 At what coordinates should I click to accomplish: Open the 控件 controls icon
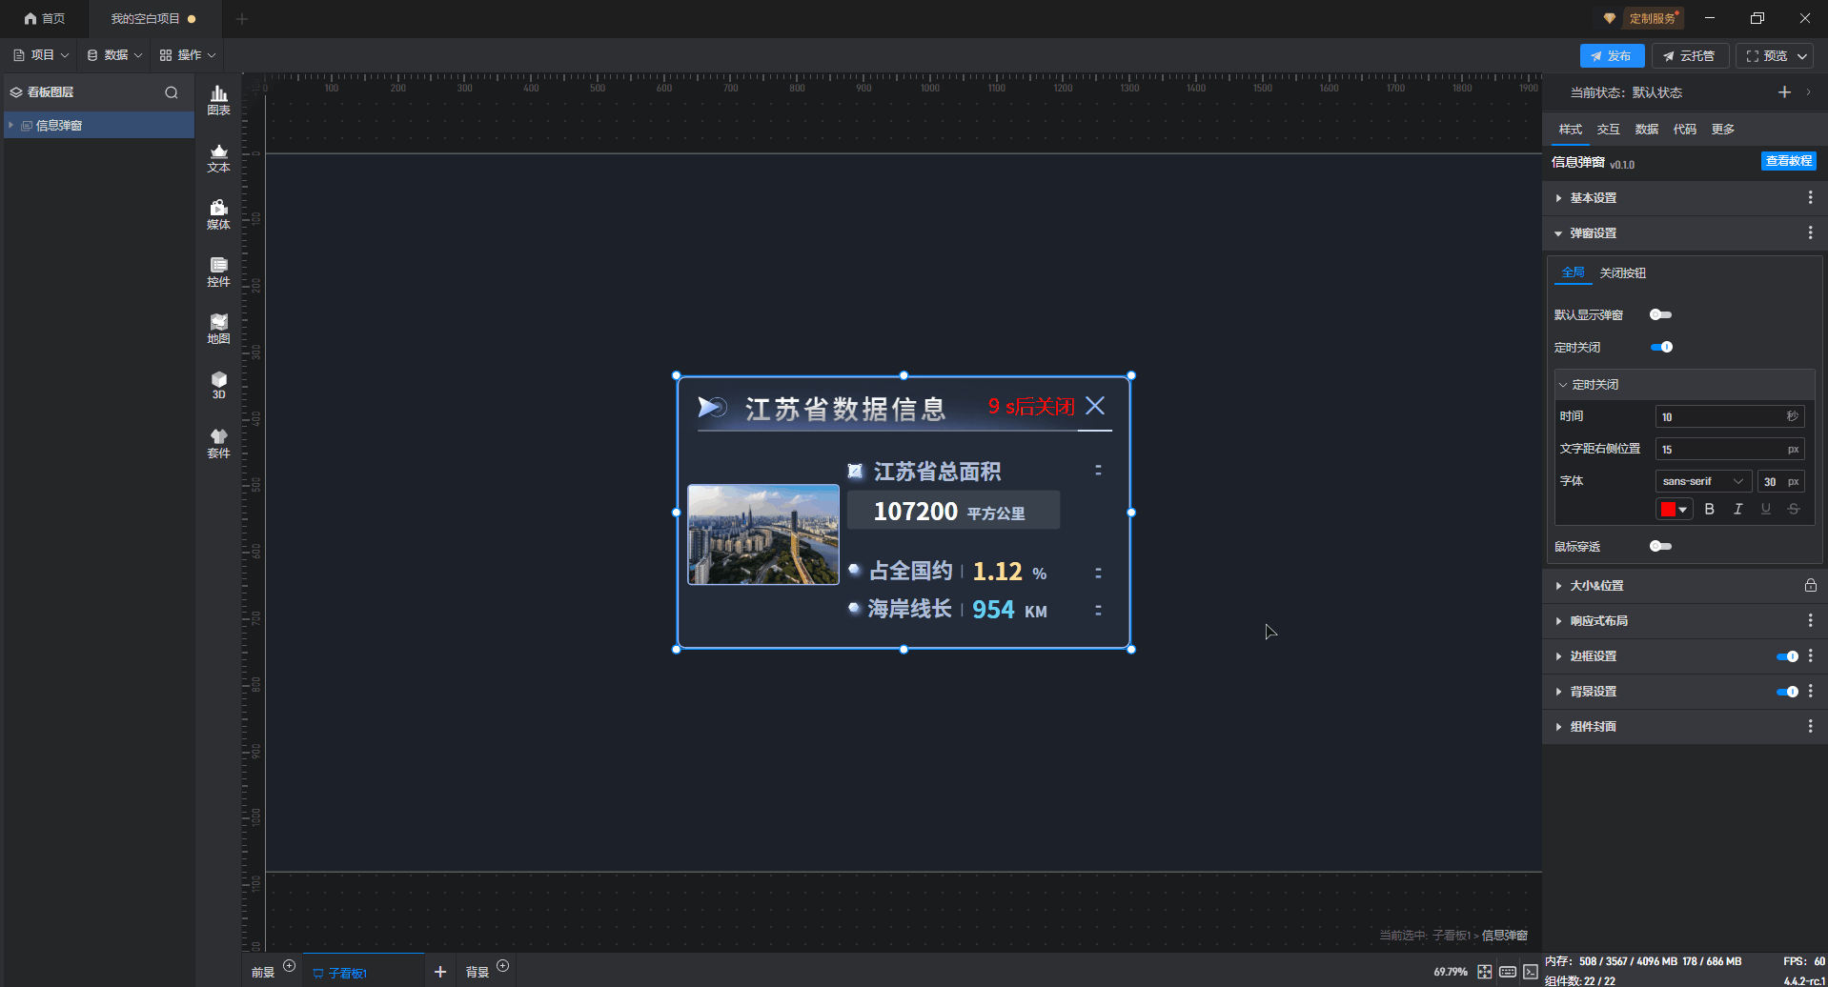coord(218,272)
